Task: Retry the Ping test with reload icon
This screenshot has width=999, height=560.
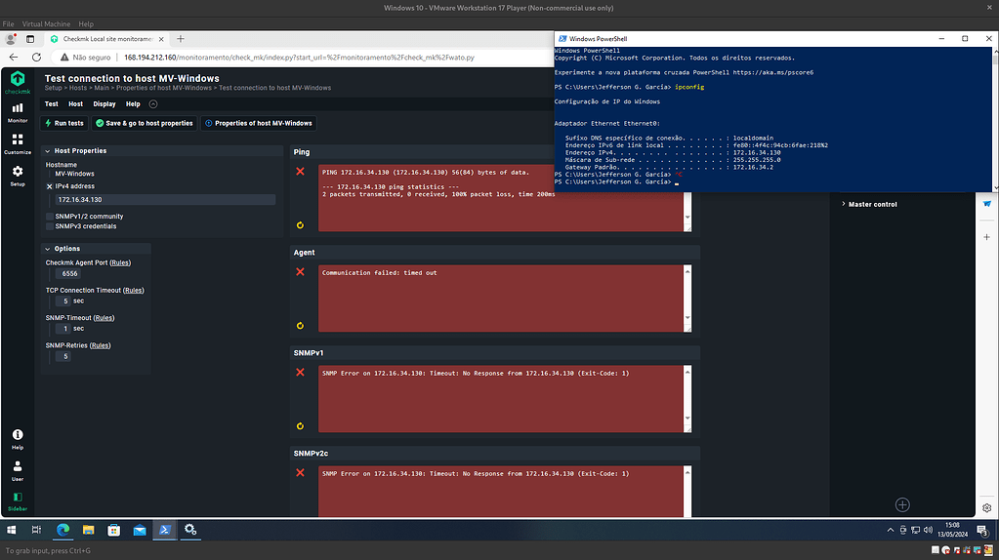Action: [300, 225]
